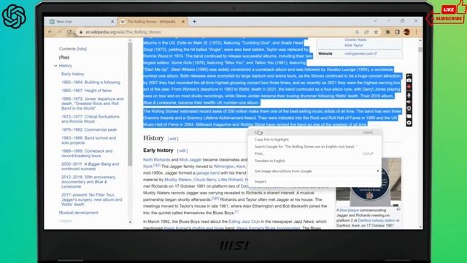
Task: Toggle the browser side panel icon
Action: click(x=397, y=32)
